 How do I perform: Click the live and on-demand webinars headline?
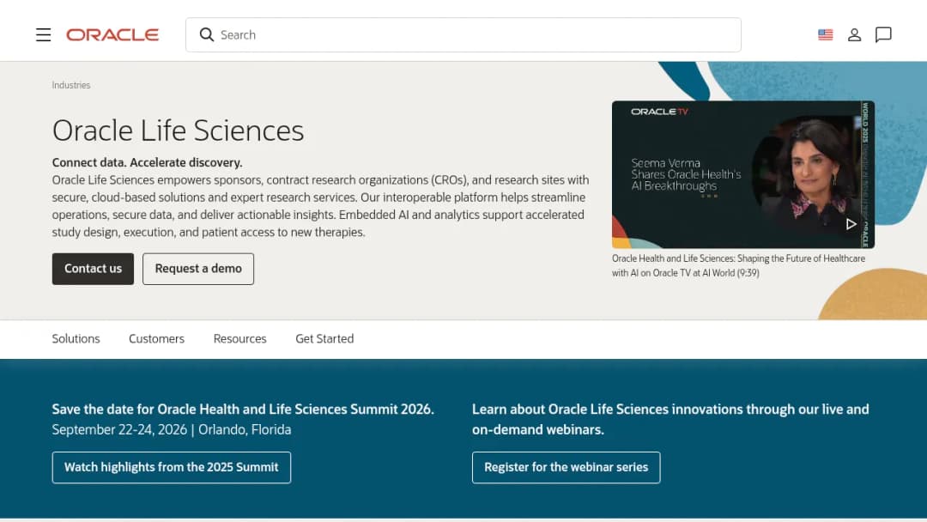point(670,419)
